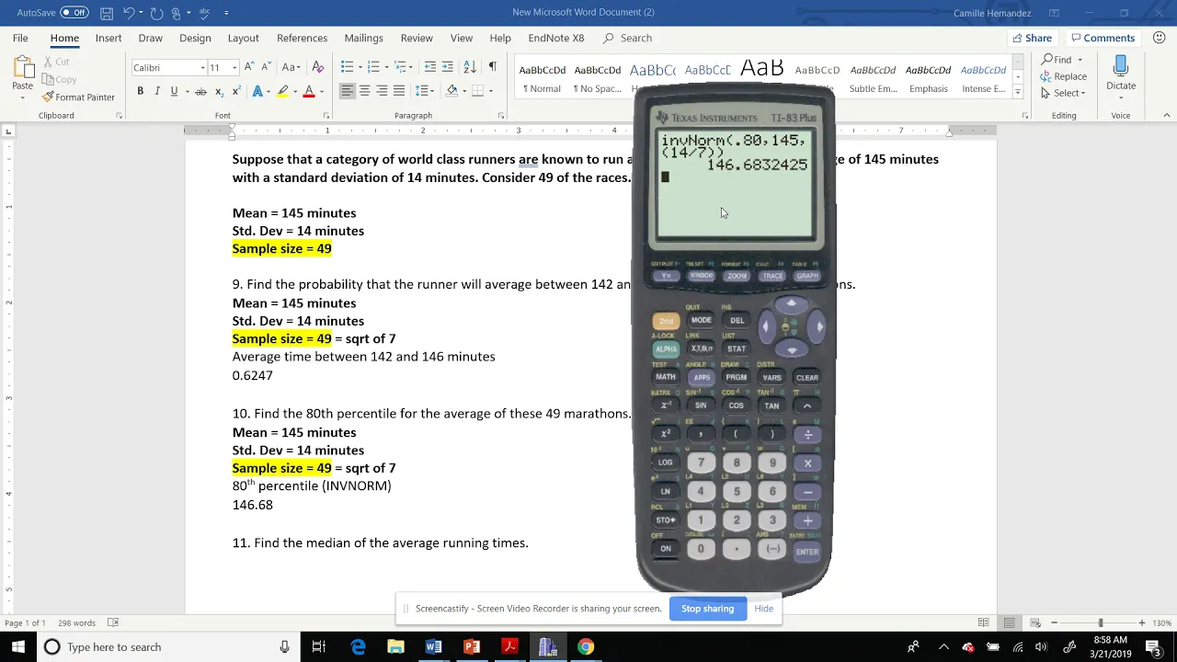The image size is (1177, 662).
Task: Apply Subscript formatting
Action: coord(219,91)
